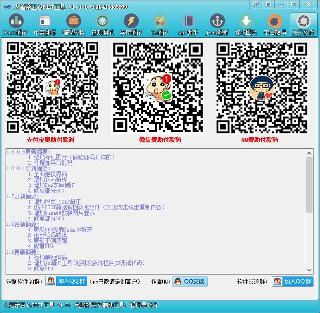
Task: Minimize the window
Action: click(x=281, y=5)
